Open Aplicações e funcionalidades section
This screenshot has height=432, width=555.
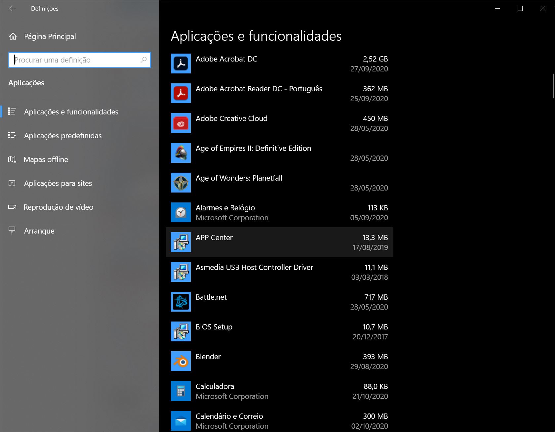click(x=79, y=112)
